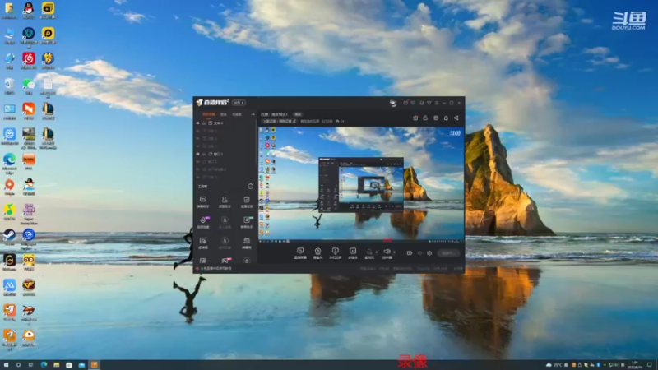
Task: Open Windows Start menu
Action: pos(6,365)
